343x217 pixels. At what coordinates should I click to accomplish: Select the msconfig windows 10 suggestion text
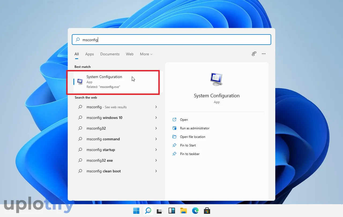[x=105, y=118]
